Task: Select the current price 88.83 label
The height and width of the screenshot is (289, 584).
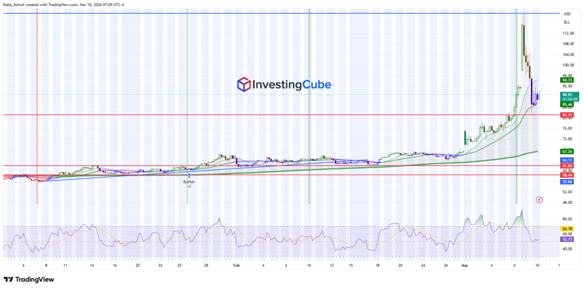Action: 567,94
